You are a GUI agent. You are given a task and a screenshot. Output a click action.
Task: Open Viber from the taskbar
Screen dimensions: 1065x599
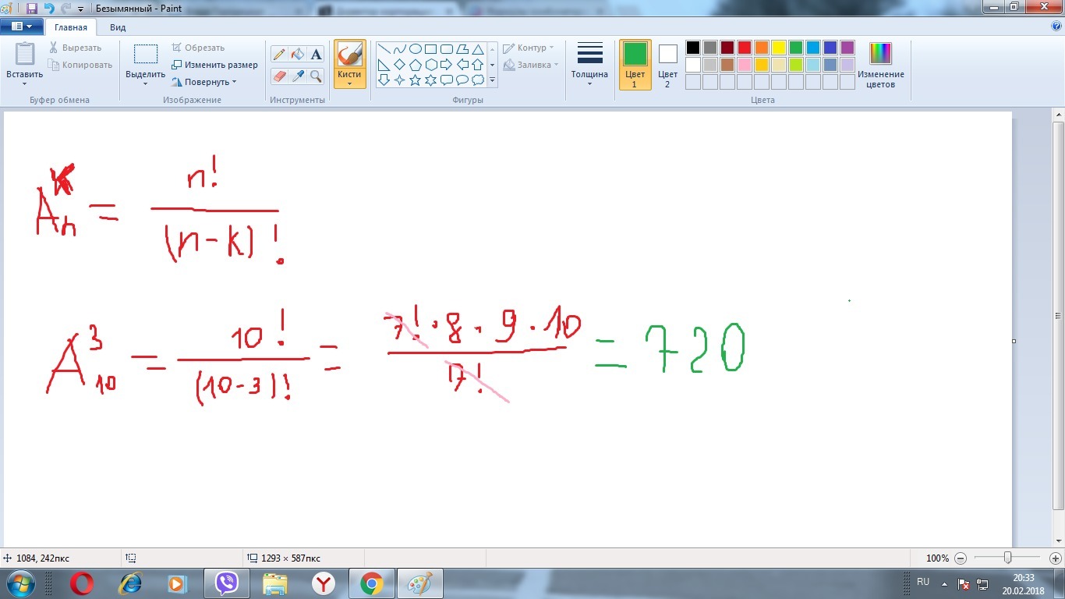coord(227,583)
